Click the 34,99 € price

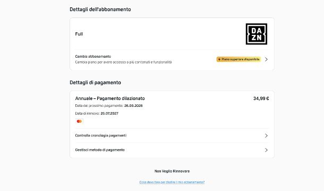[x=261, y=98]
